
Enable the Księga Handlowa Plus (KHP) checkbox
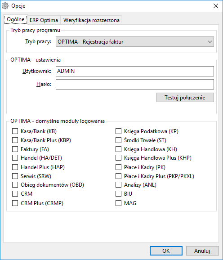(x=118, y=158)
